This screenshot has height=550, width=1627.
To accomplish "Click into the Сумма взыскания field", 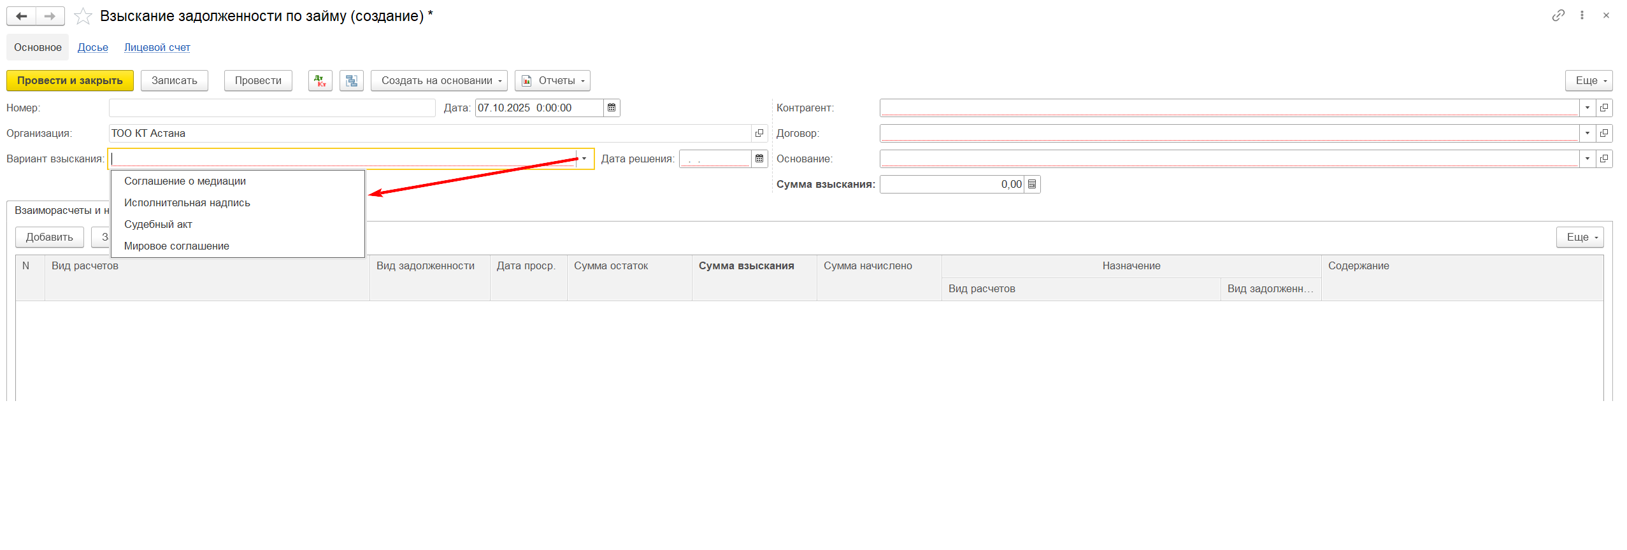I will [952, 184].
